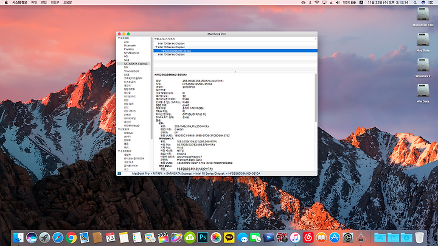
Task: Click volume speaker icon in menu bar
Action: click(x=338, y=2)
